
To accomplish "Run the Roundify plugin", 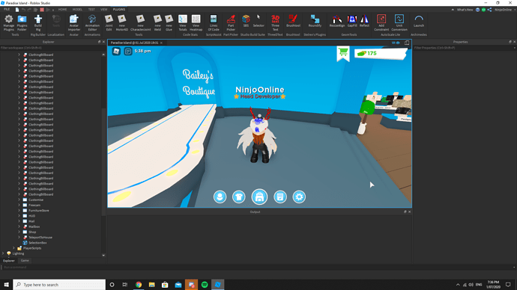I will (x=315, y=21).
